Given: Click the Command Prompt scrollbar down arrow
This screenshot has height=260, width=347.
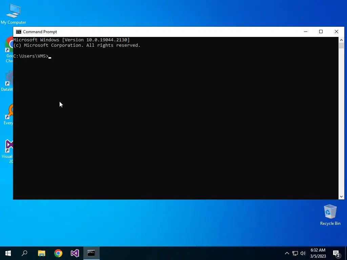Looking at the screenshot, I should click(341, 197).
